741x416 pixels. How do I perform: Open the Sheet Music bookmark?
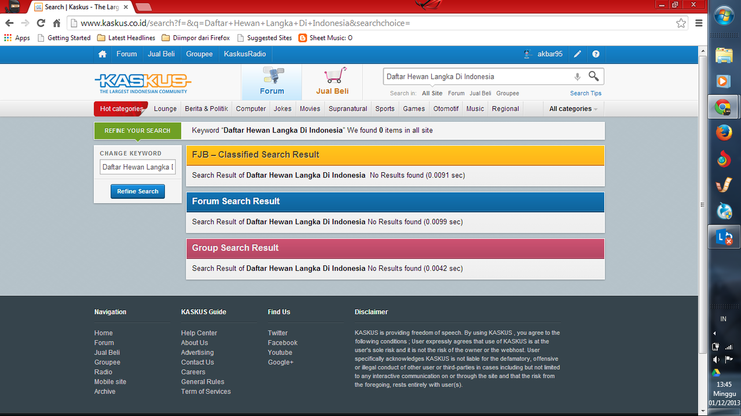pyautogui.click(x=325, y=38)
